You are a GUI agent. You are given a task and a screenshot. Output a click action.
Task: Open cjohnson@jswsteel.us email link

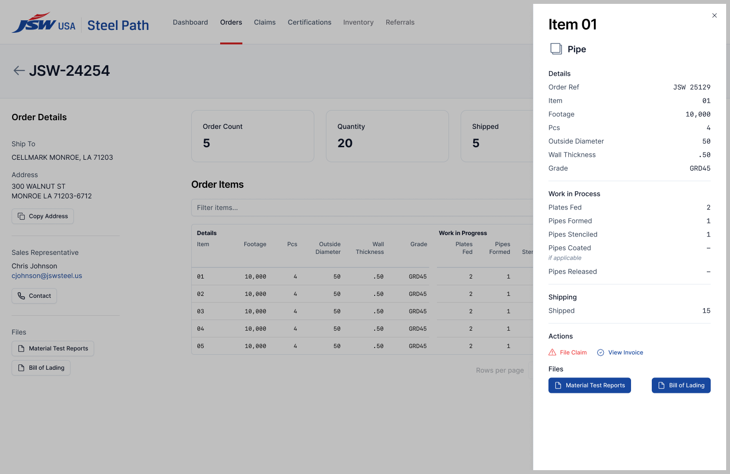pos(47,276)
